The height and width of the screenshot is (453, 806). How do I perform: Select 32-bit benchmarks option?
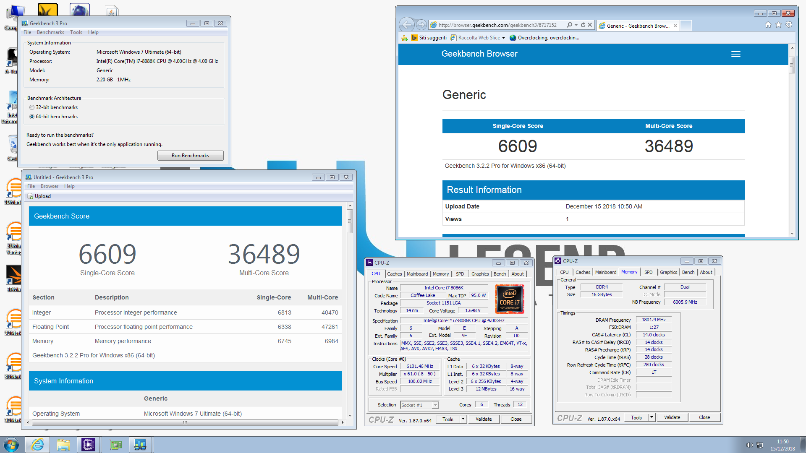tap(32, 107)
